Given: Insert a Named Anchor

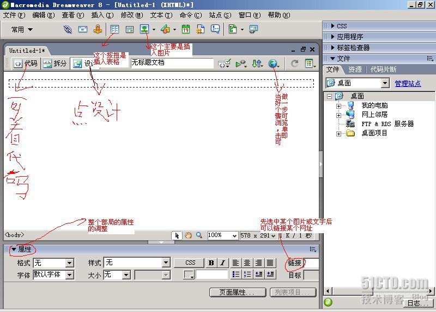Looking at the screenshot, I should coord(98,29).
